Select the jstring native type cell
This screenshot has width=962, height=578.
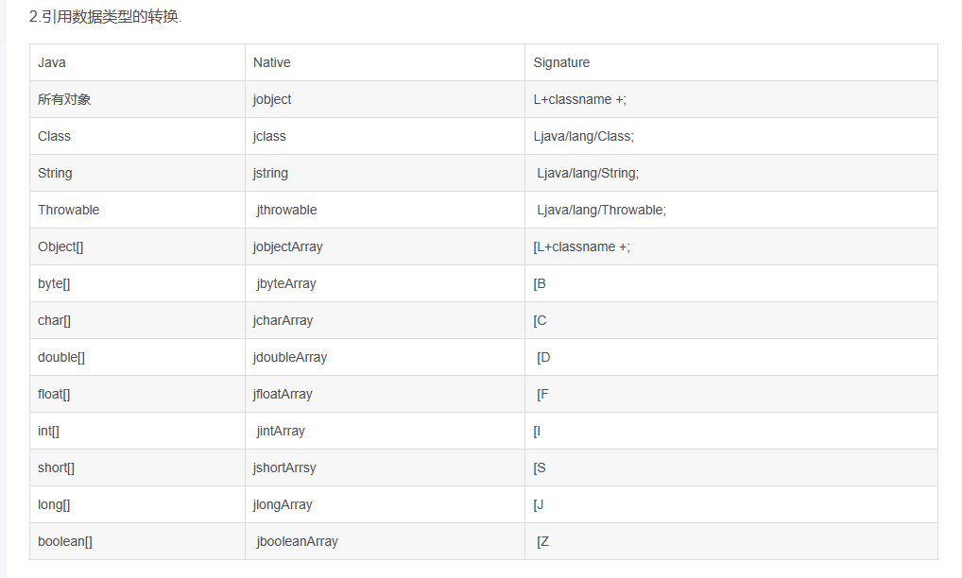pyautogui.click(x=270, y=173)
